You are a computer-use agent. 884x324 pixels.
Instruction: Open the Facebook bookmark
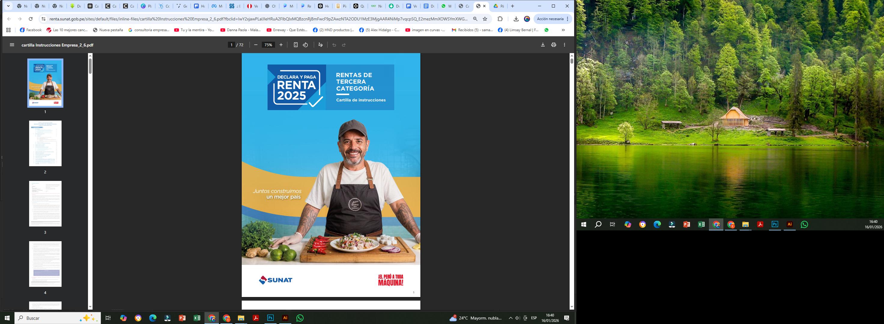(x=31, y=30)
